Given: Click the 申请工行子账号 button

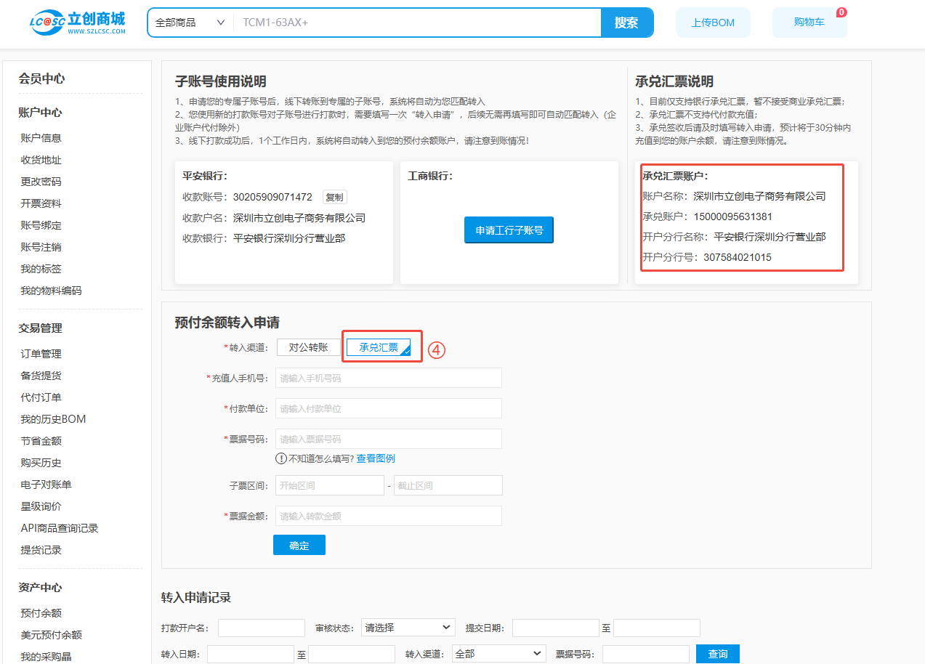Looking at the screenshot, I should [509, 230].
